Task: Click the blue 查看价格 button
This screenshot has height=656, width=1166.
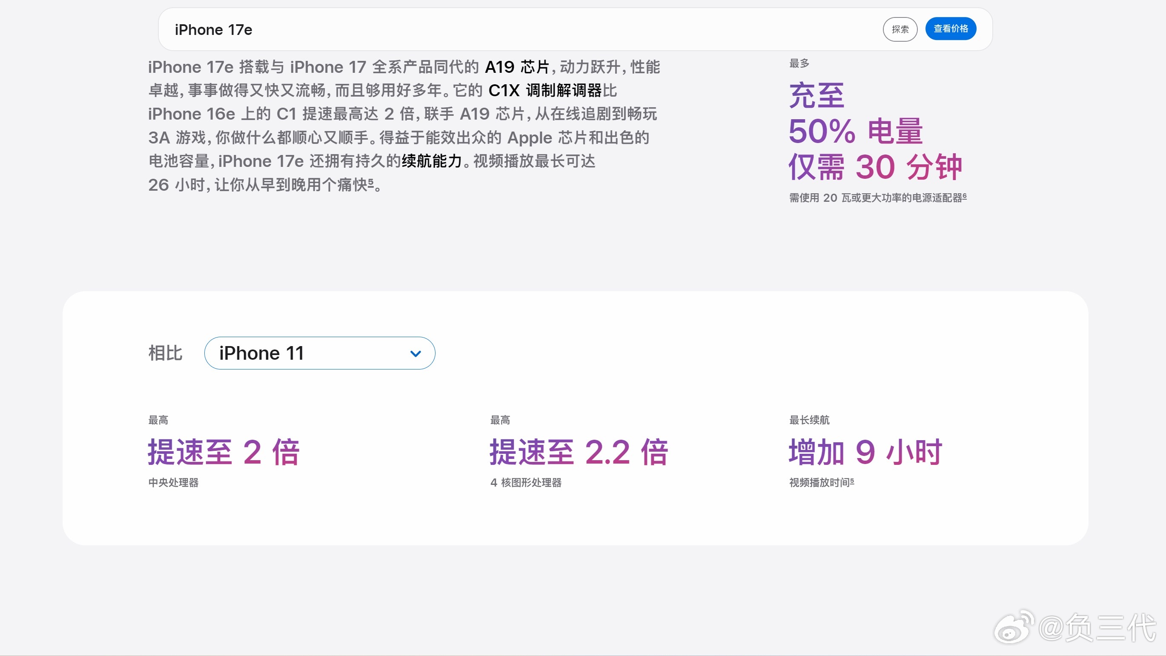Action: click(x=951, y=29)
